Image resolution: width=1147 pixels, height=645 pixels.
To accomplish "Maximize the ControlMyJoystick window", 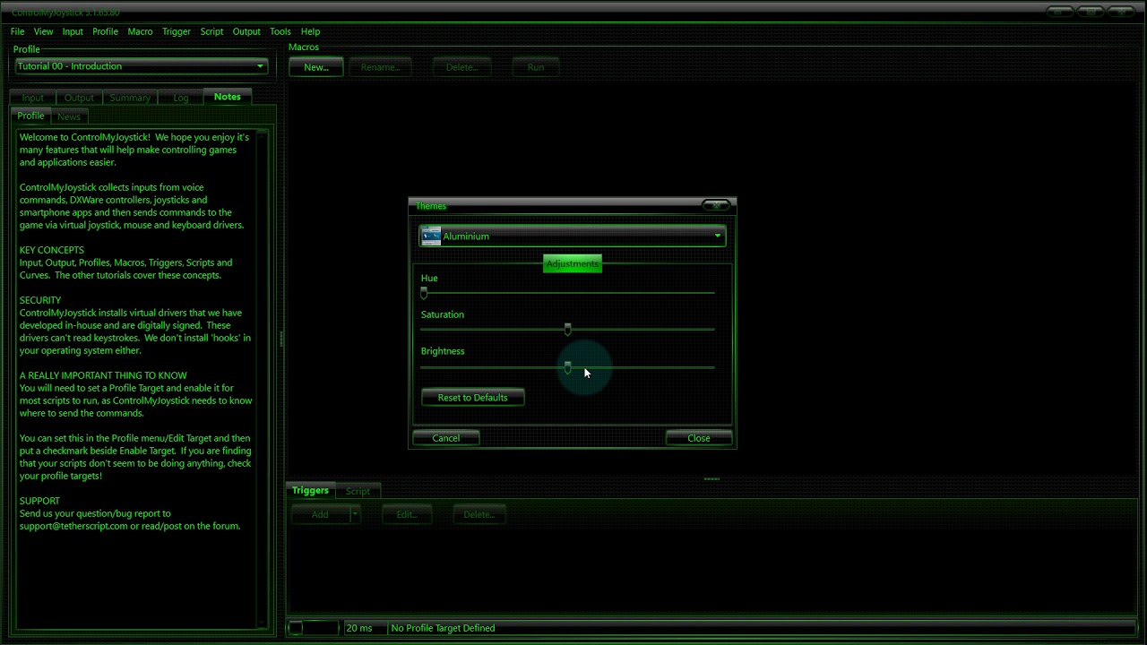I will tap(1091, 12).
